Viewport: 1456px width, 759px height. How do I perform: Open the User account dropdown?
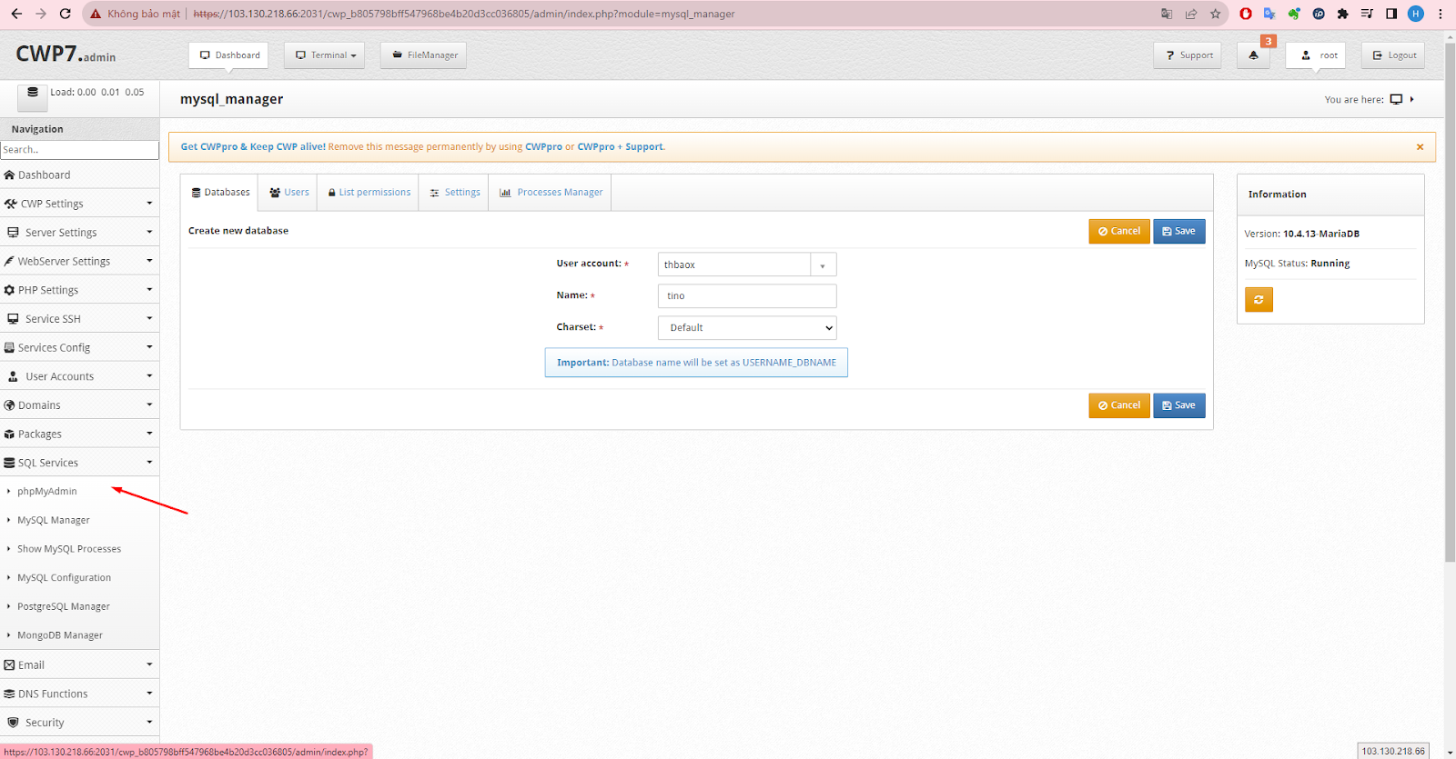coord(747,265)
